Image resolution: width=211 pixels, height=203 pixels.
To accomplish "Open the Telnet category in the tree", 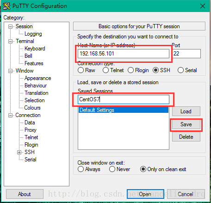I will [x=31, y=137].
